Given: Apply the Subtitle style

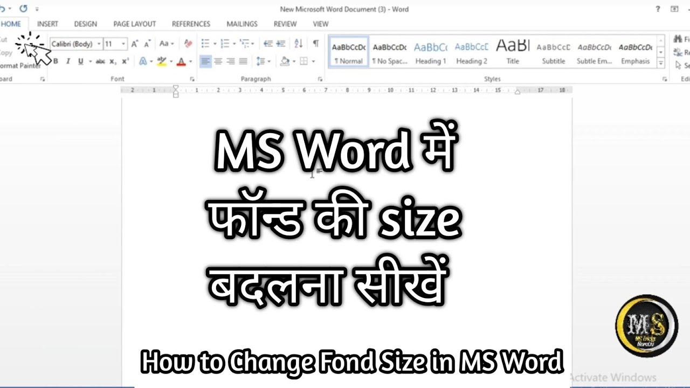Looking at the screenshot, I should (554, 53).
